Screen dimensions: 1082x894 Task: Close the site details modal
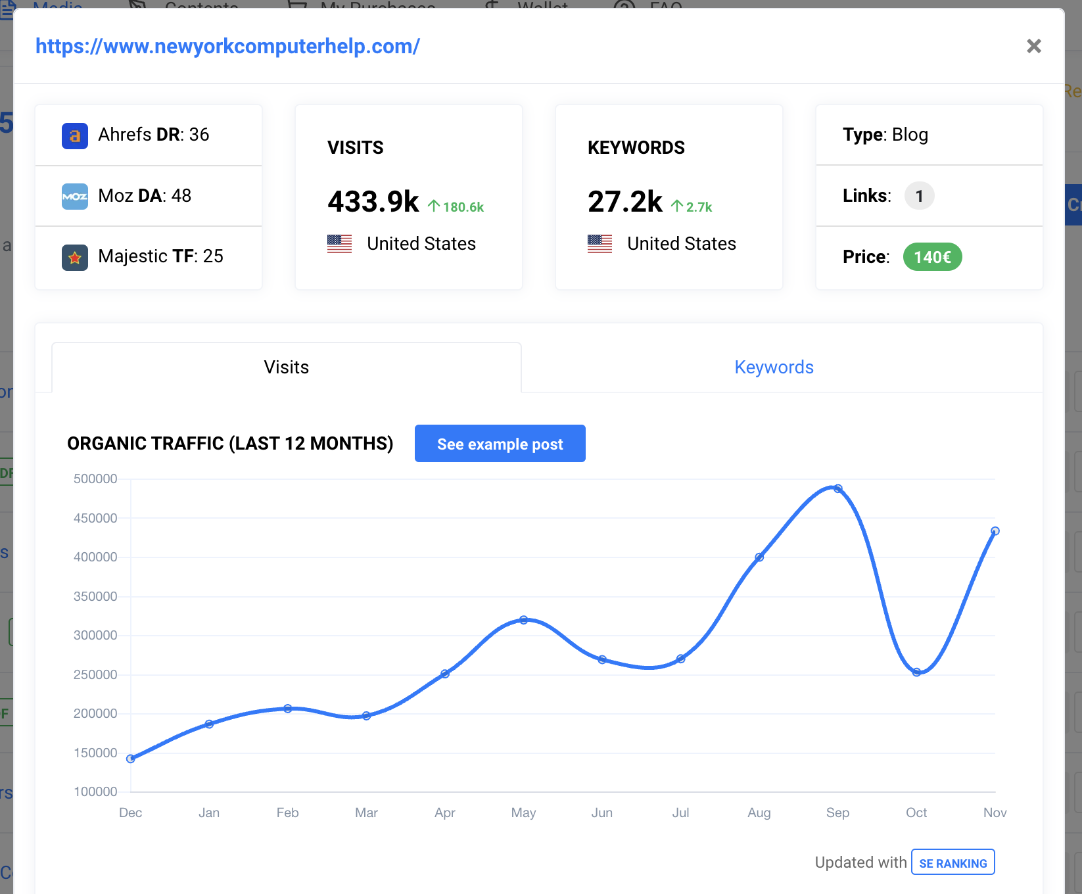point(1033,46)
